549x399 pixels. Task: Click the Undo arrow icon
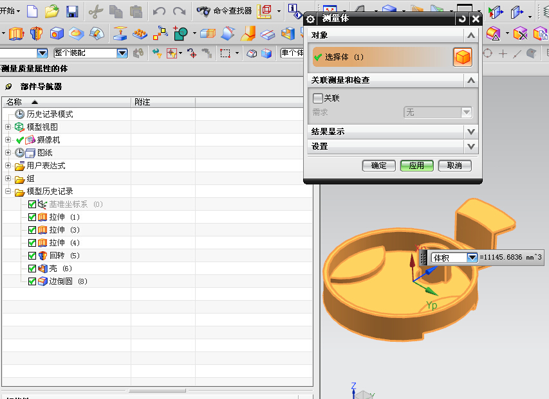159,12
